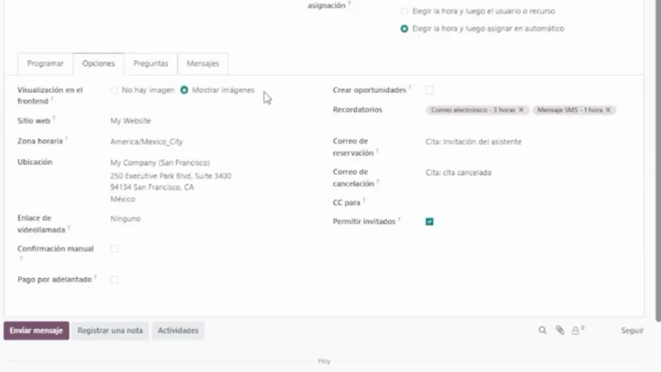Open the Zona horaria America/Mexico_City dropdown
Screen dimensions: 661x372
tap(172, 141)
